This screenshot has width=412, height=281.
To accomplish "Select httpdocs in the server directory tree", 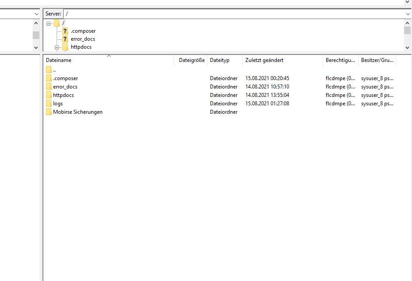I will pyautogui.click(x=81, y=47).
